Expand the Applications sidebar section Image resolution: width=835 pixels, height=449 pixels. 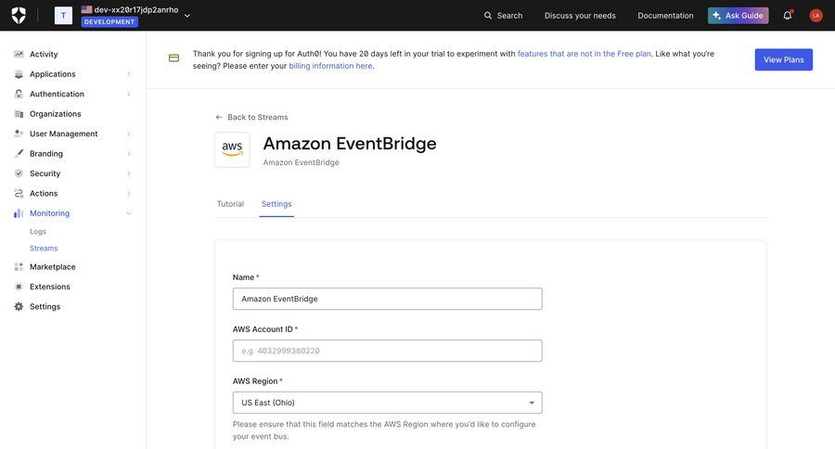click(x=128, y=74)
